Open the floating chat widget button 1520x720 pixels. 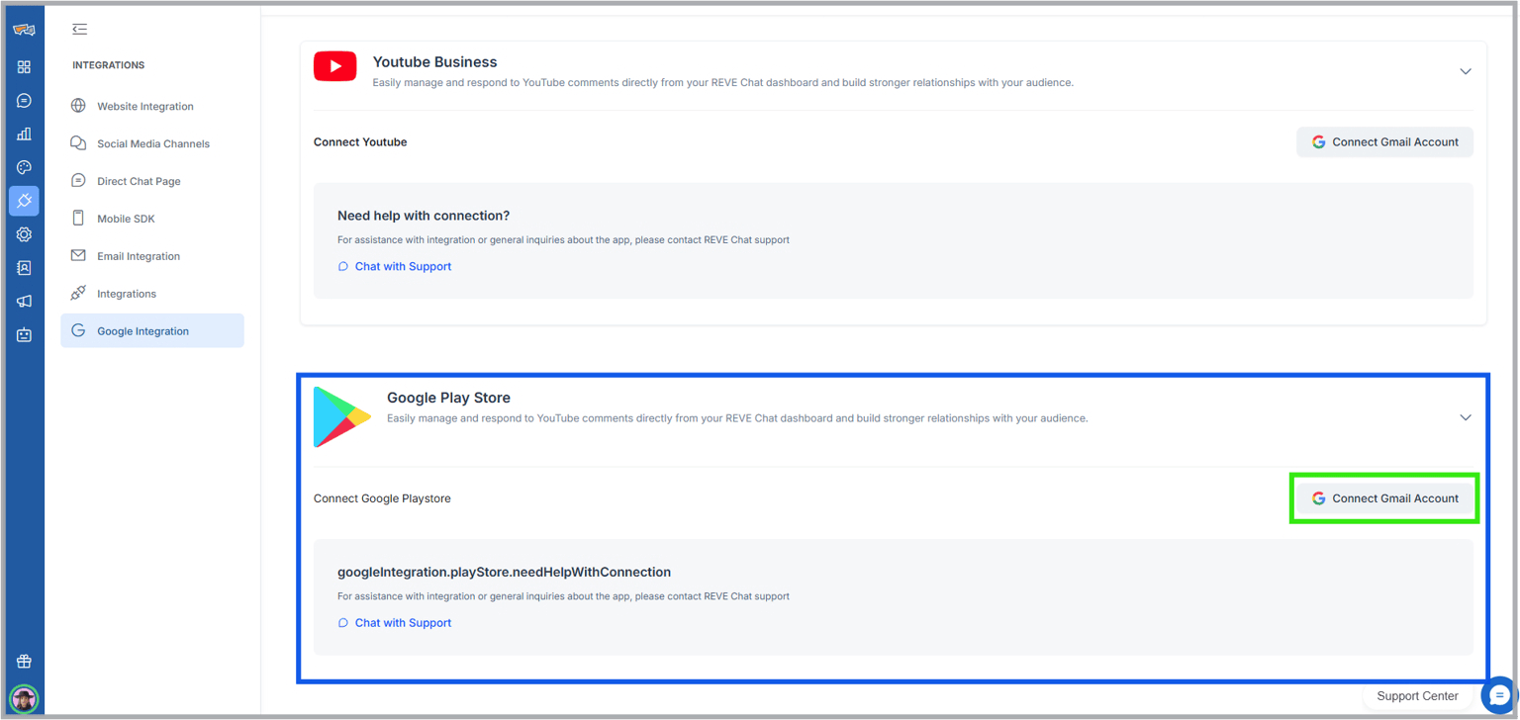[x=1498, y=695]
